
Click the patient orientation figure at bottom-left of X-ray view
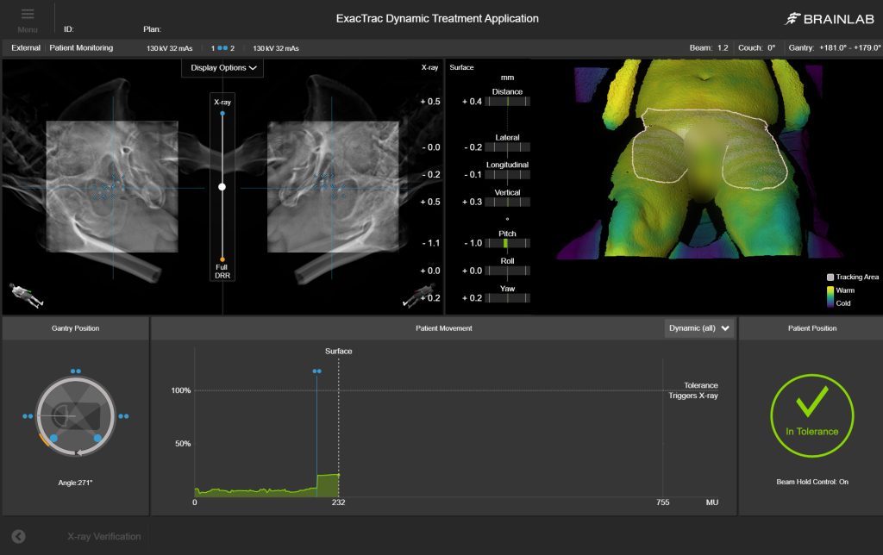tap(27, 294)
